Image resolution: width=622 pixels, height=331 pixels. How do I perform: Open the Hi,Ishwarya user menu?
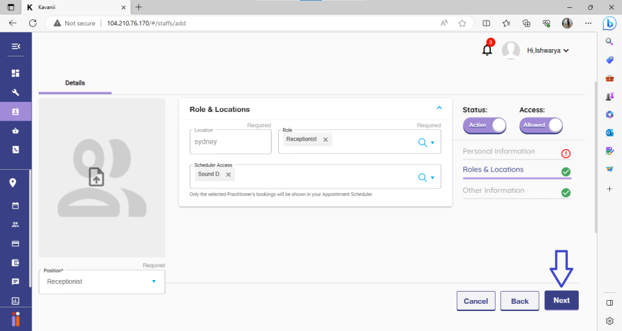click(x=547, y=51)
